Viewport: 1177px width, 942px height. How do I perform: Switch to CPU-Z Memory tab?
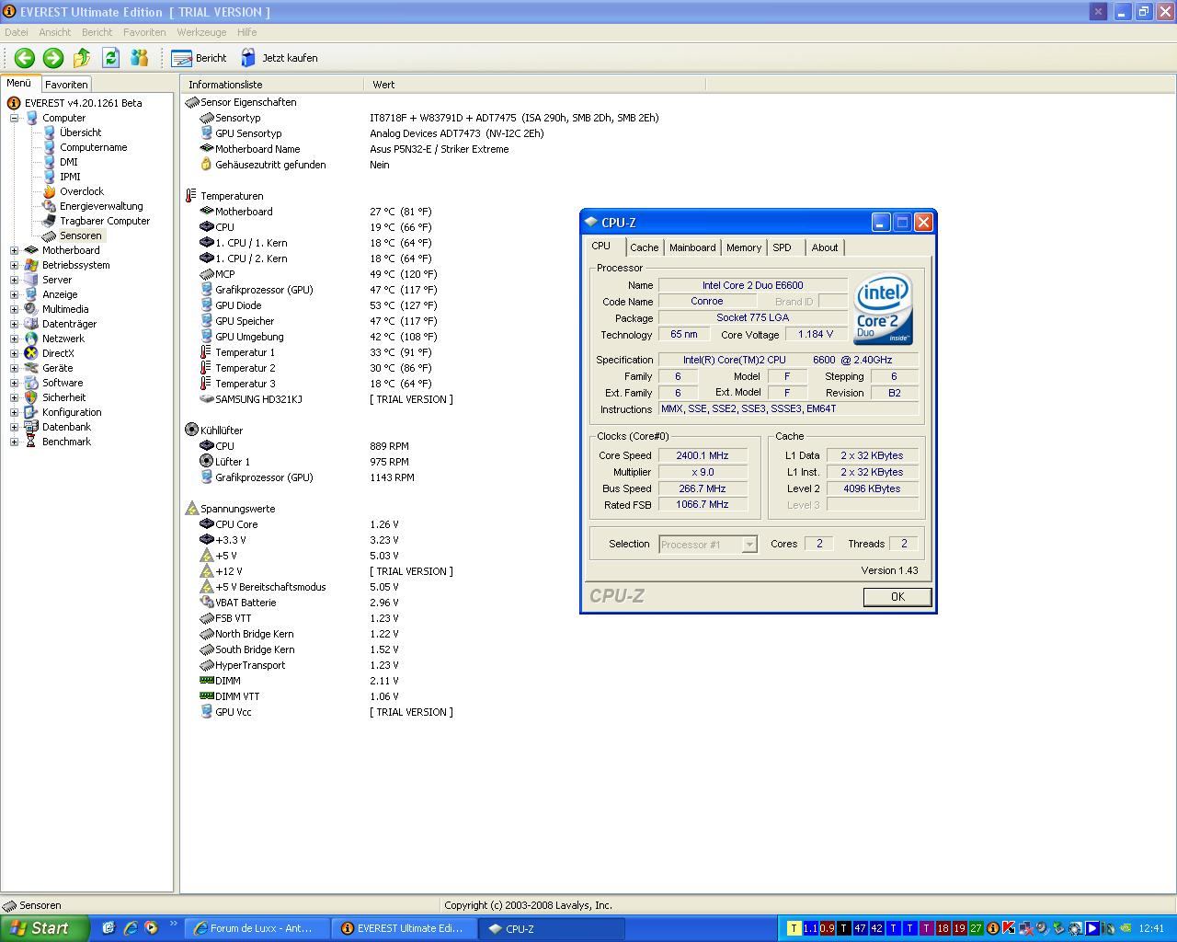tap(743, 247)
